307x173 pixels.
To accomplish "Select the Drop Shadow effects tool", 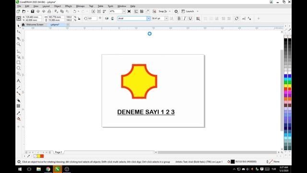I will click(19, 100).
